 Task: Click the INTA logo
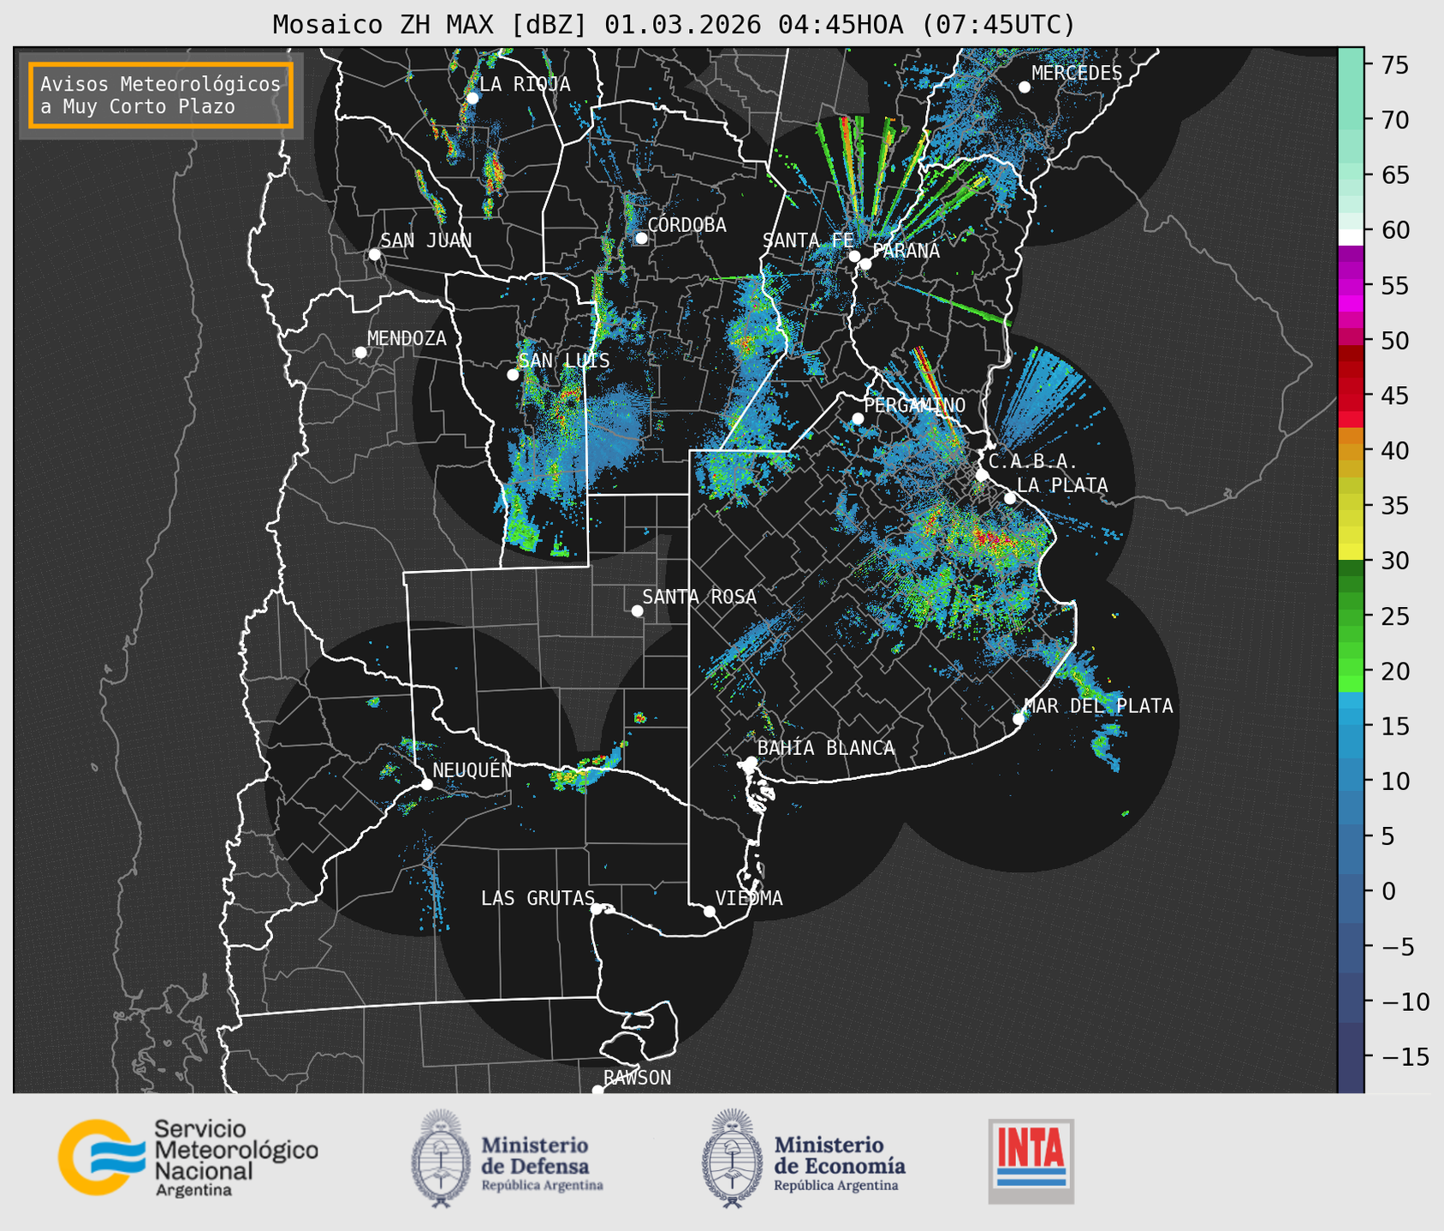point(1031,1161)
